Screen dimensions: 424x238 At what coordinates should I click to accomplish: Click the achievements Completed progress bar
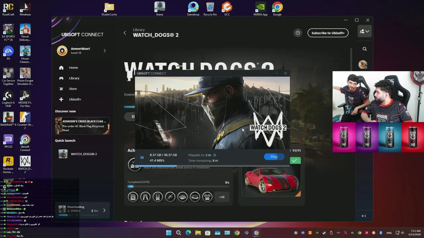coord(178,186)
